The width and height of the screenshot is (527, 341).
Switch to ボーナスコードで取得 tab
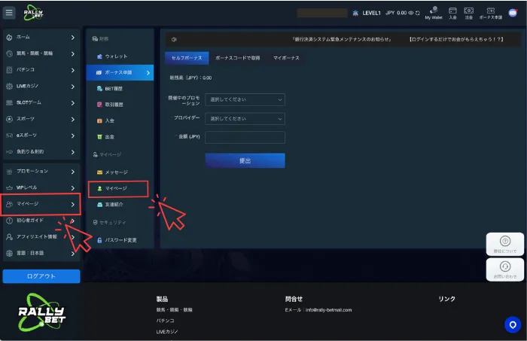(x=238, y=58)
